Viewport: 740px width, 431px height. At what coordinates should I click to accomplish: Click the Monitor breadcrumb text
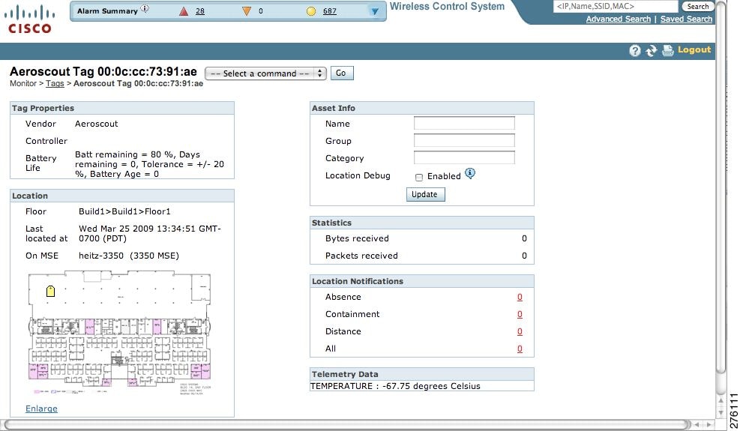[23, 83]
